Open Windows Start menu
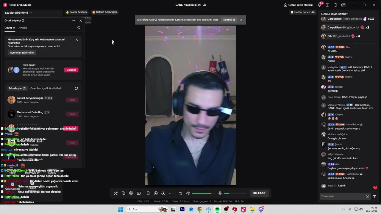The width and height of the screenshot is (381, 214). tap(120, 209)
